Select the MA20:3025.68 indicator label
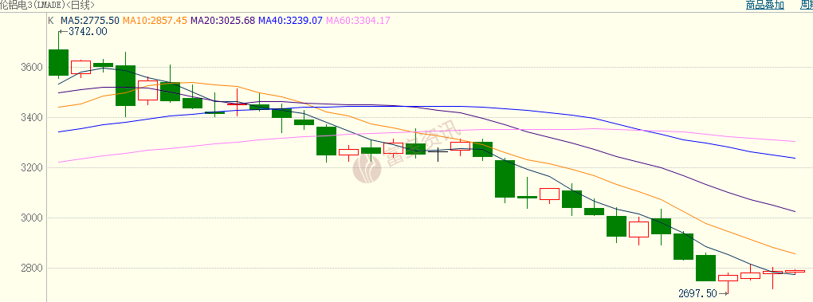The width and height of the screenshot is (813, 302). [x=223, y=21]
